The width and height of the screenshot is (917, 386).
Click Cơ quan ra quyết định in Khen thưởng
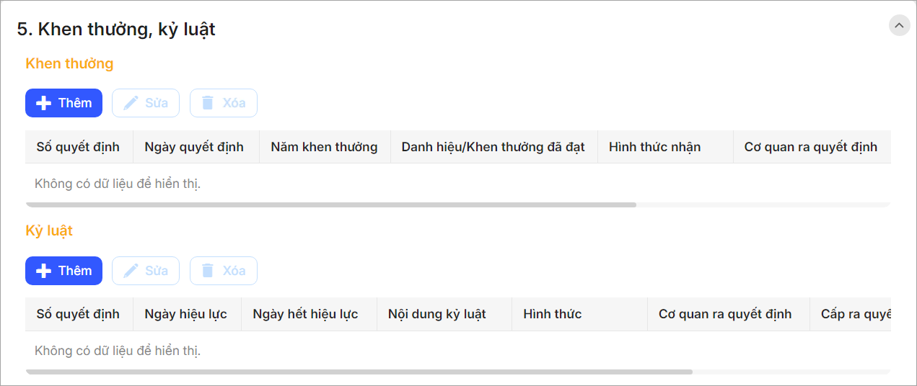pos(810,147)
